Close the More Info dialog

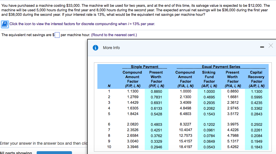click(x=271, y=46)
